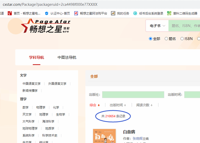200x143 pixels.
Task: Open the 白血病 book title link
Action: coord(129,132)
